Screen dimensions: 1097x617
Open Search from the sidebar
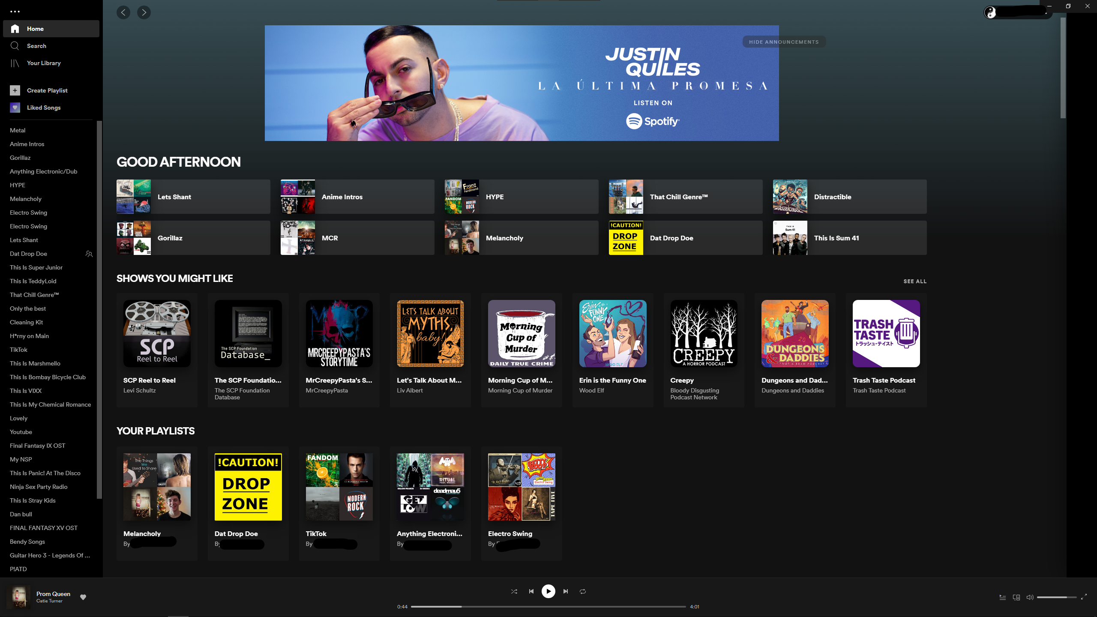tap(36, 46)
